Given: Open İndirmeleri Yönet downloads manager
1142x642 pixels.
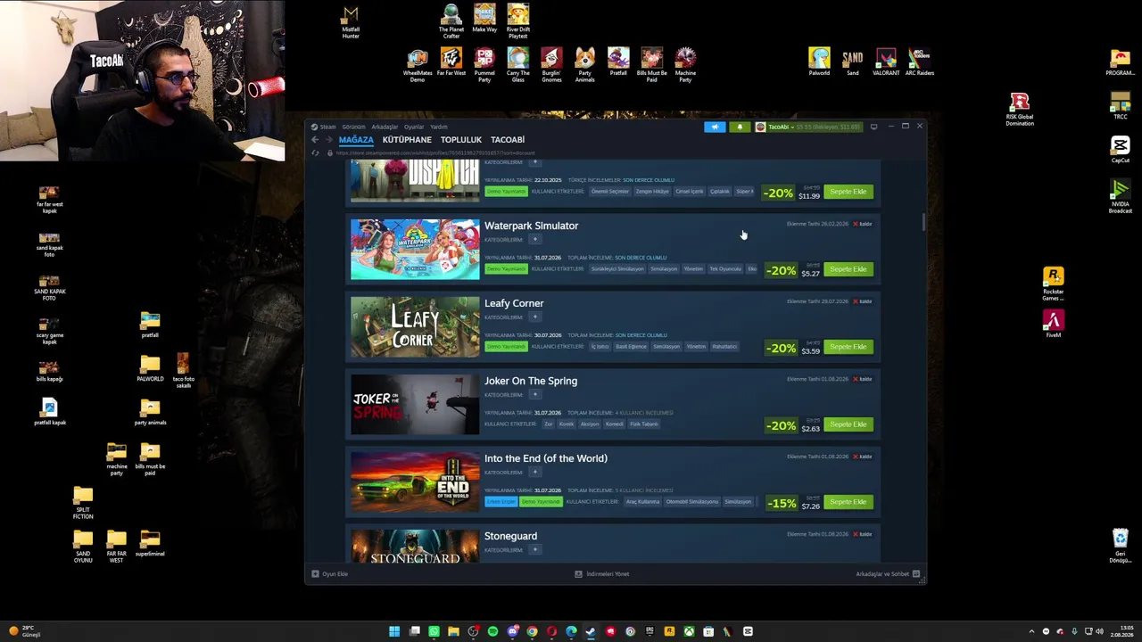Looking at the screenshot, I should point(602,574).
